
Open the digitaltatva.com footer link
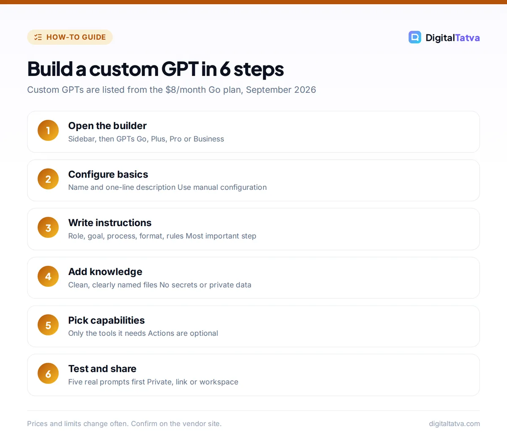coord(454,424)
